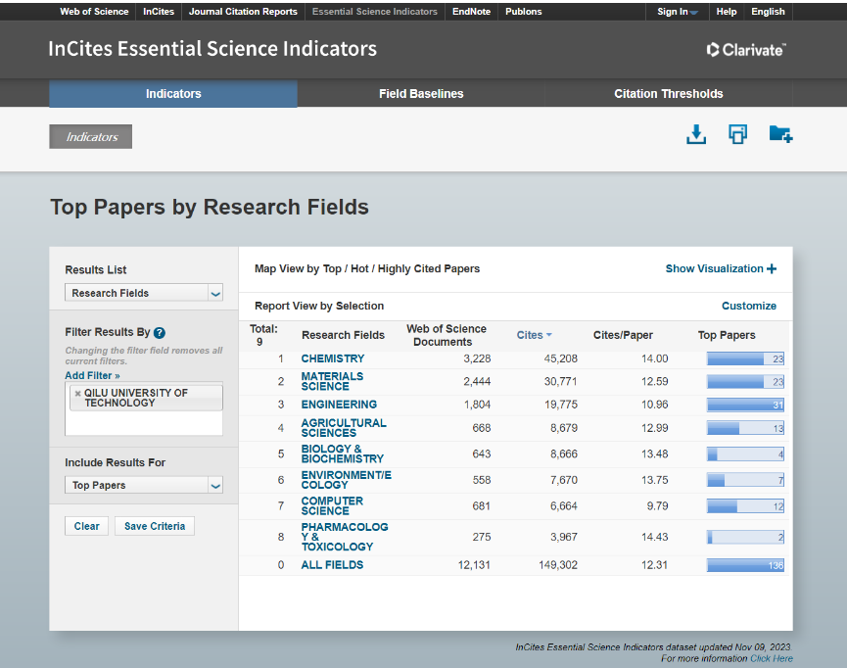Image resolution: width=847 pixels, height=668 pixels.
Task: Open the Citation Thresholds tab
Action: coord(668,94)
